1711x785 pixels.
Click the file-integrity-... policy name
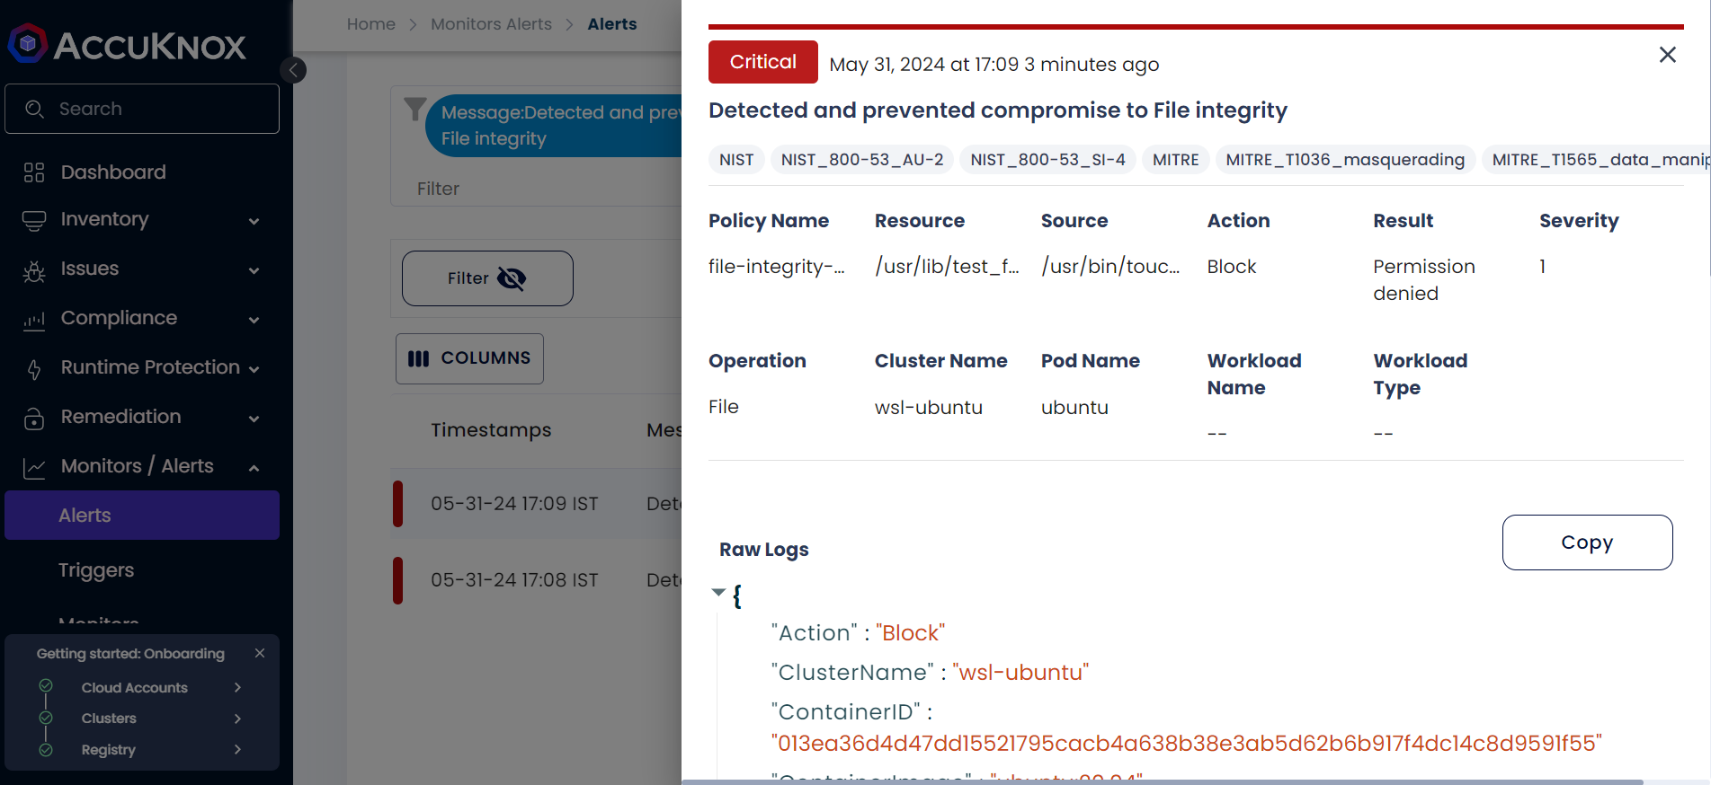point(777,267)
